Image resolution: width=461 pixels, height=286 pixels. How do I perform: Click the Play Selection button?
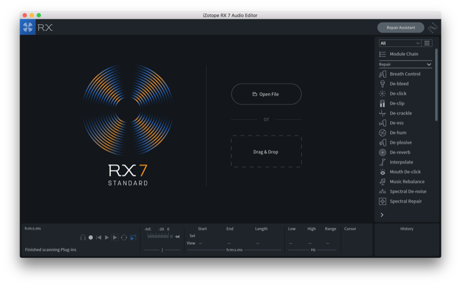point(115,238)
